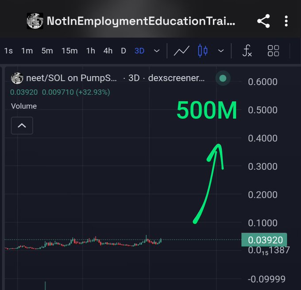Viewport: 301px width, 290px height.
Task: Tap the share icon
Action: click(263, 21)
